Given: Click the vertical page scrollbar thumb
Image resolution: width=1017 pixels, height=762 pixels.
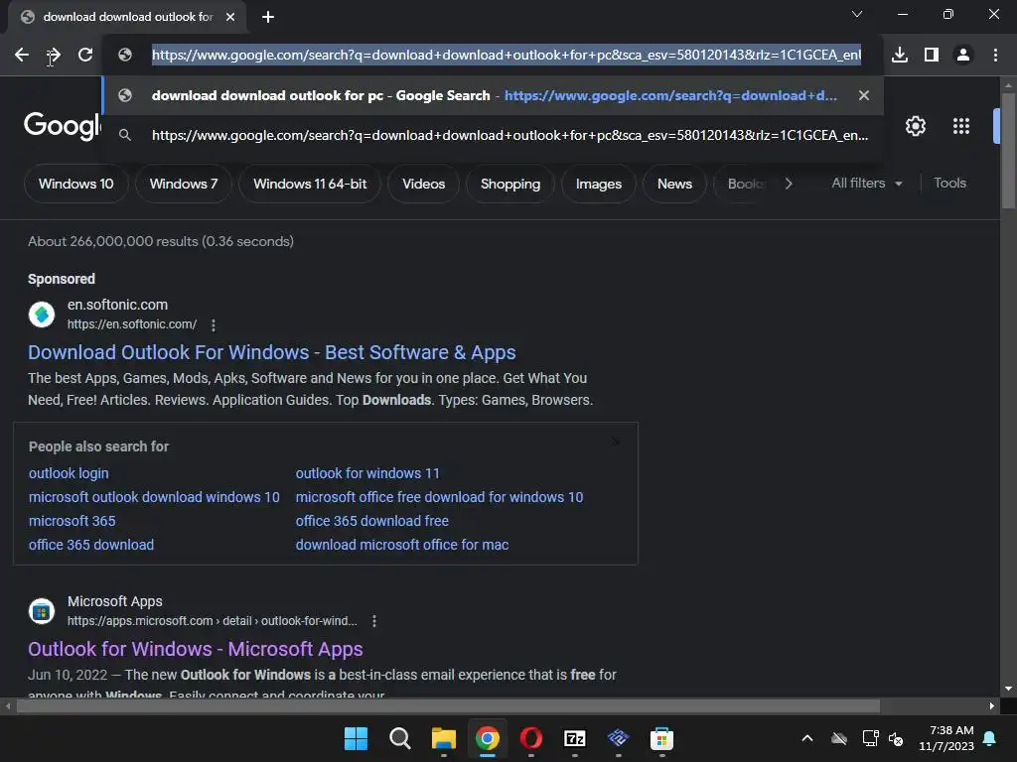Looking at the screenshot, I should (1008, 151).
